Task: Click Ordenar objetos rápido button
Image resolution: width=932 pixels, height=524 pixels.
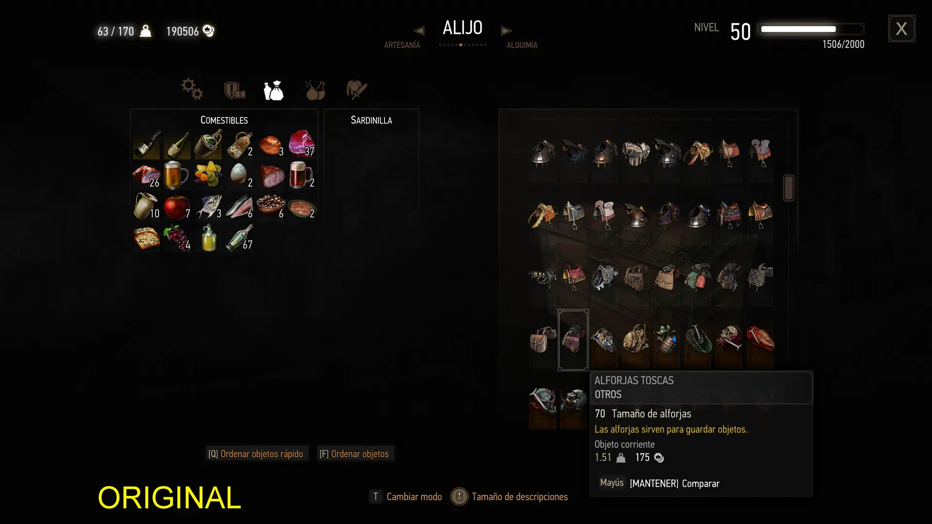Action: 256,454
